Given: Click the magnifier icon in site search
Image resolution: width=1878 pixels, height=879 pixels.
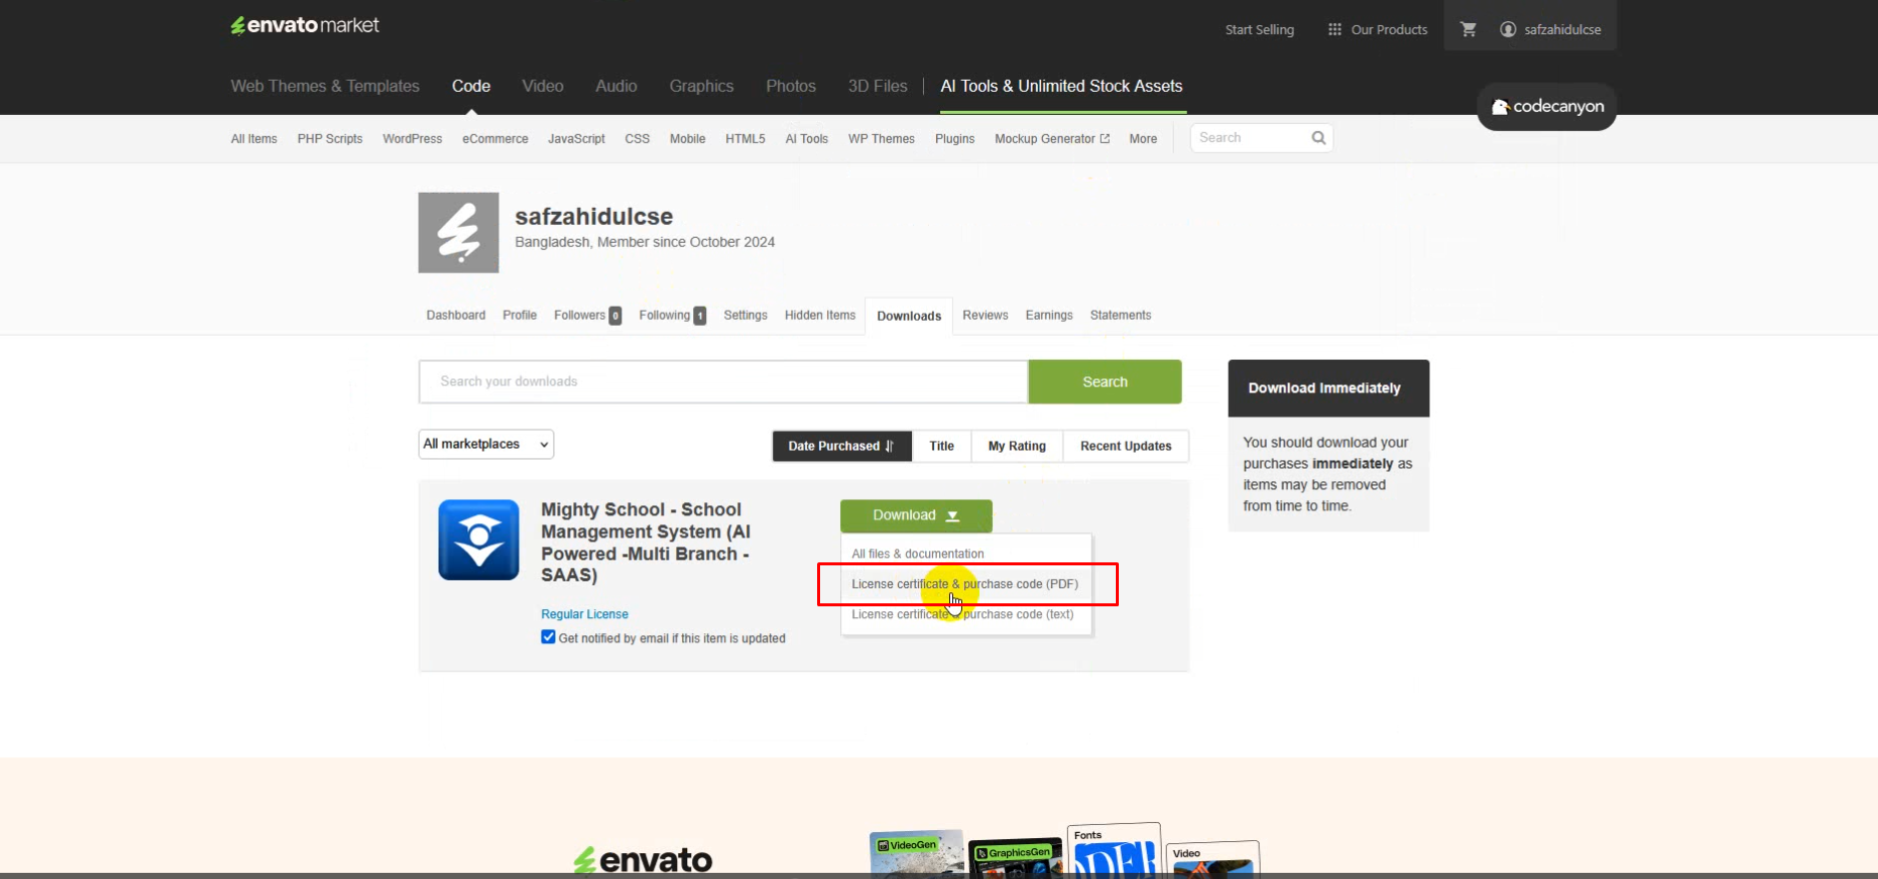Looking at the screenshot, I should 1319,138.
